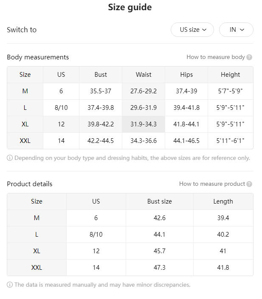The width and height of the screenshot is (262, 299).
Task: Click Length column header
Action: [223, 201]
